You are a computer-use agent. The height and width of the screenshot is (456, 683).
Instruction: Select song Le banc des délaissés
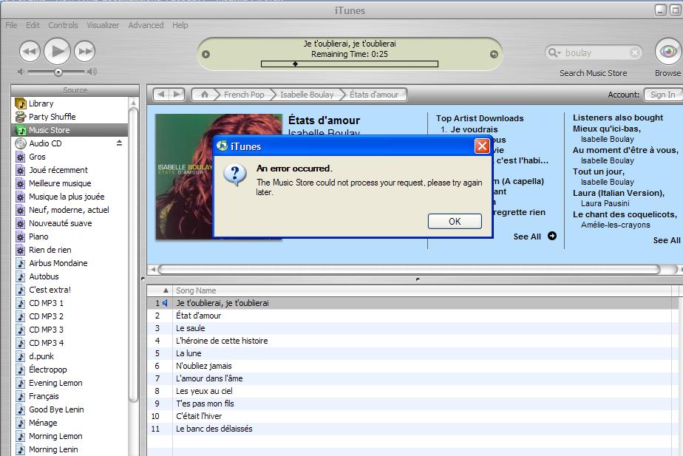coord(412,429)
